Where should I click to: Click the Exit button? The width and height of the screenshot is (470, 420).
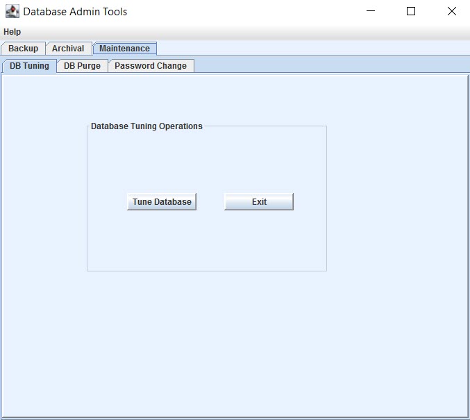[259, 202]
